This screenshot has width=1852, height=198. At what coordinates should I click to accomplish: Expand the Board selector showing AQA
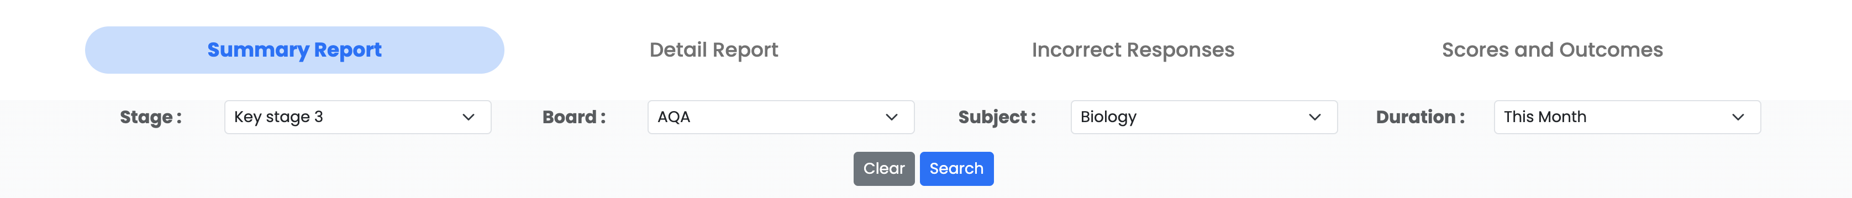pyautogui.click(x=781, y=117)
